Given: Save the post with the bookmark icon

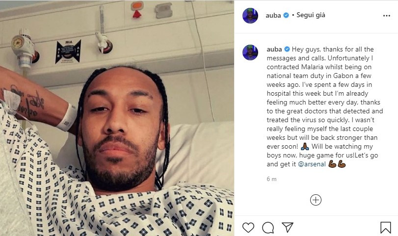Looking at the screenshot, I should [385, 227].
